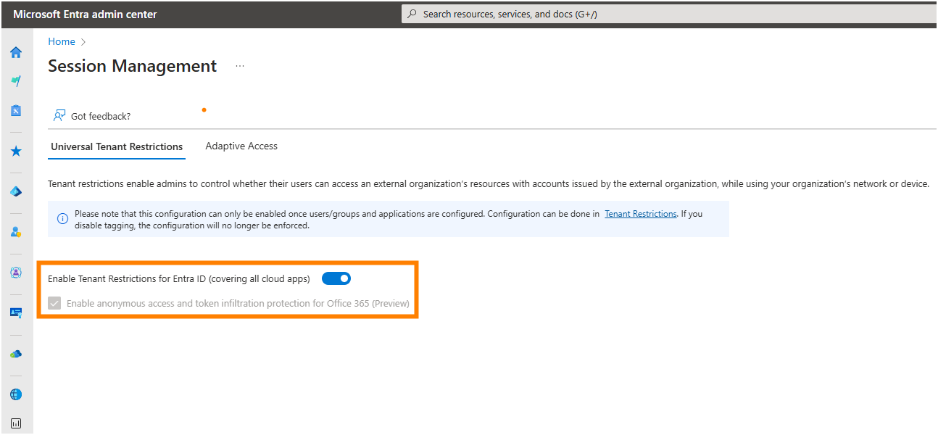Open the Verified ID card sidebar icon

pyautogui.click(x=16, y=312)
